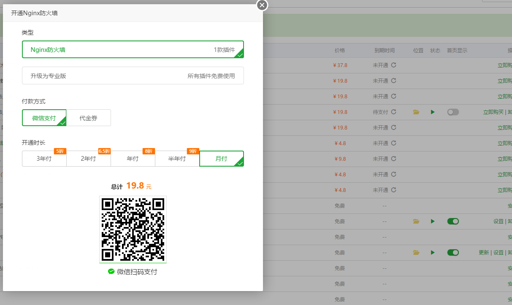This screenshot has width=512, height=305.
Task: Click the 19.8 元 total amount
Action: click(138, 186)
